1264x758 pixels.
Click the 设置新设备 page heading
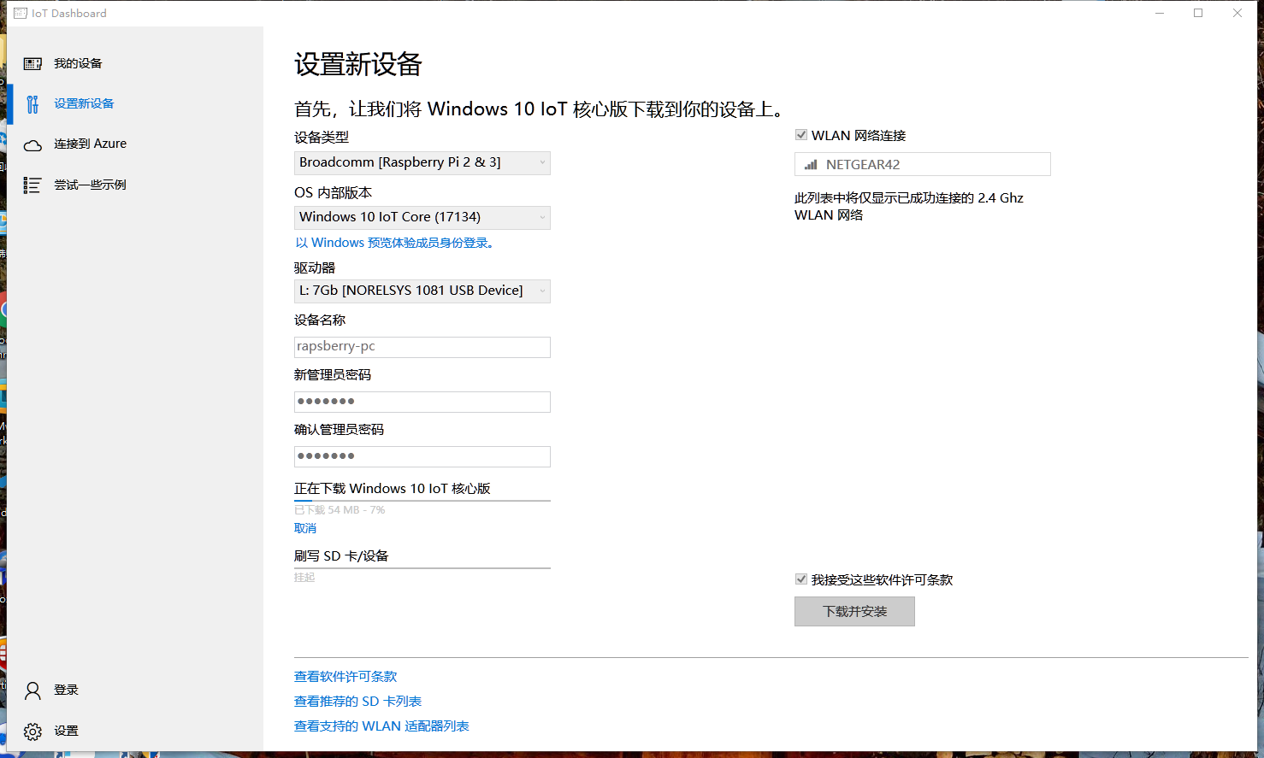click(358, 64)
